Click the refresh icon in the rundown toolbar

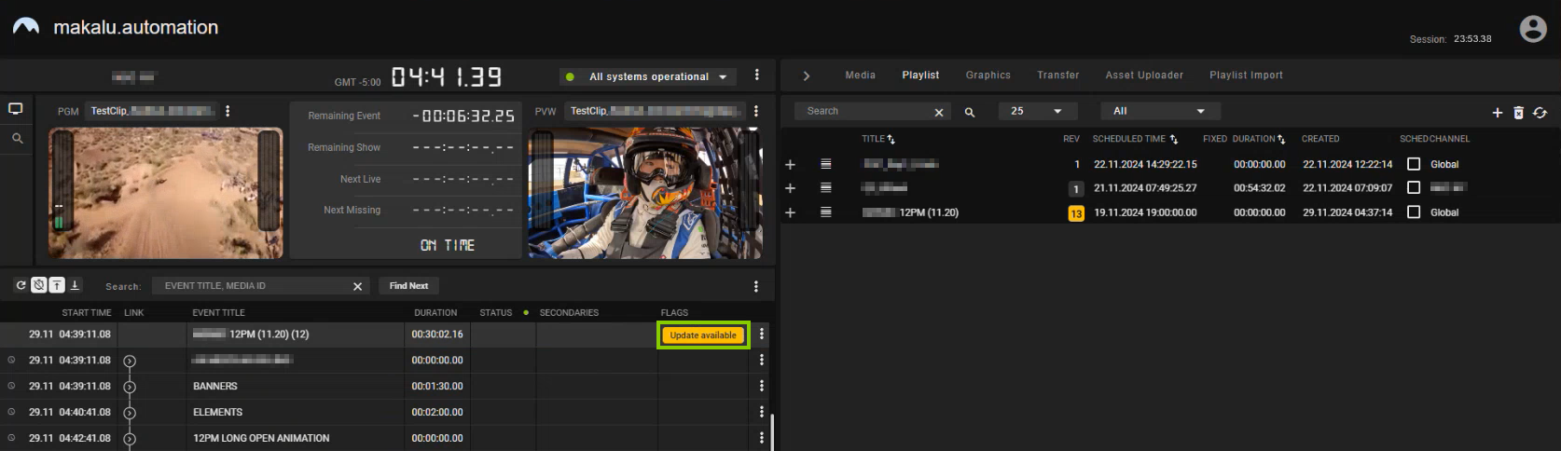(x=21, y=285)
